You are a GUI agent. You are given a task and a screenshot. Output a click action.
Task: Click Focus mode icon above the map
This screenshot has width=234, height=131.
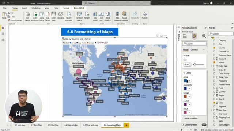pyautogui.click(x=161, y=36)
